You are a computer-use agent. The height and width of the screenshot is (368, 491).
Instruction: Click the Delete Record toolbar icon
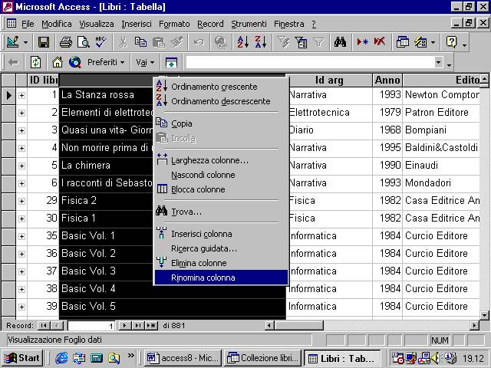[380, 42]
